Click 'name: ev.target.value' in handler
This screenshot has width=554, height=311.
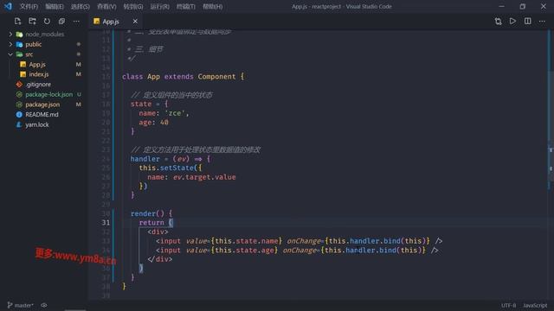pos(191,177)
